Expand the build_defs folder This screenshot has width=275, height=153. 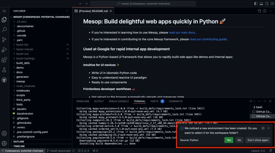coord(41,63)
